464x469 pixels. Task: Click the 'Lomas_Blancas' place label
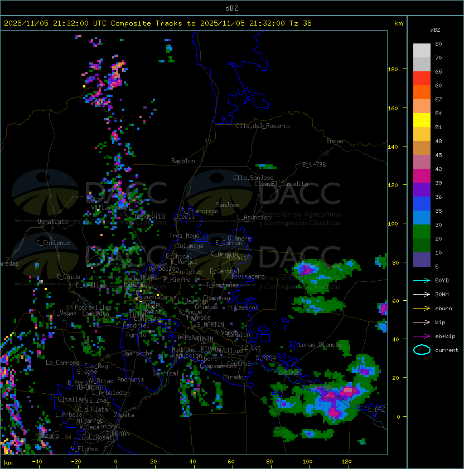pos(320,345)
